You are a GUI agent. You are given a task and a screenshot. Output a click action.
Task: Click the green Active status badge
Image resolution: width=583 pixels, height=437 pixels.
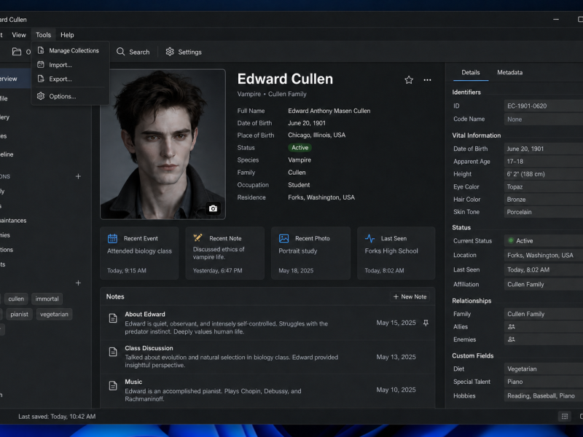tap(300, 148)
